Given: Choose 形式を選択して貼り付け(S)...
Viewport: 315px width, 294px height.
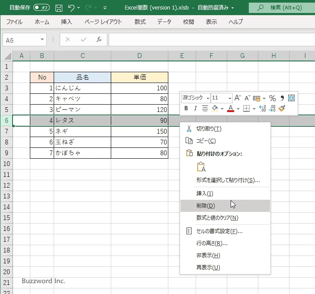Looking at the screenshot, I should coord(225,180).
